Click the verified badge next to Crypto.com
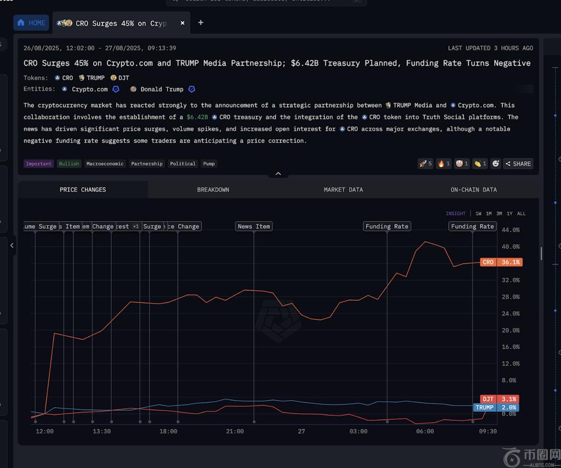Screen dimensions: 561x468 tap(116, 89)
